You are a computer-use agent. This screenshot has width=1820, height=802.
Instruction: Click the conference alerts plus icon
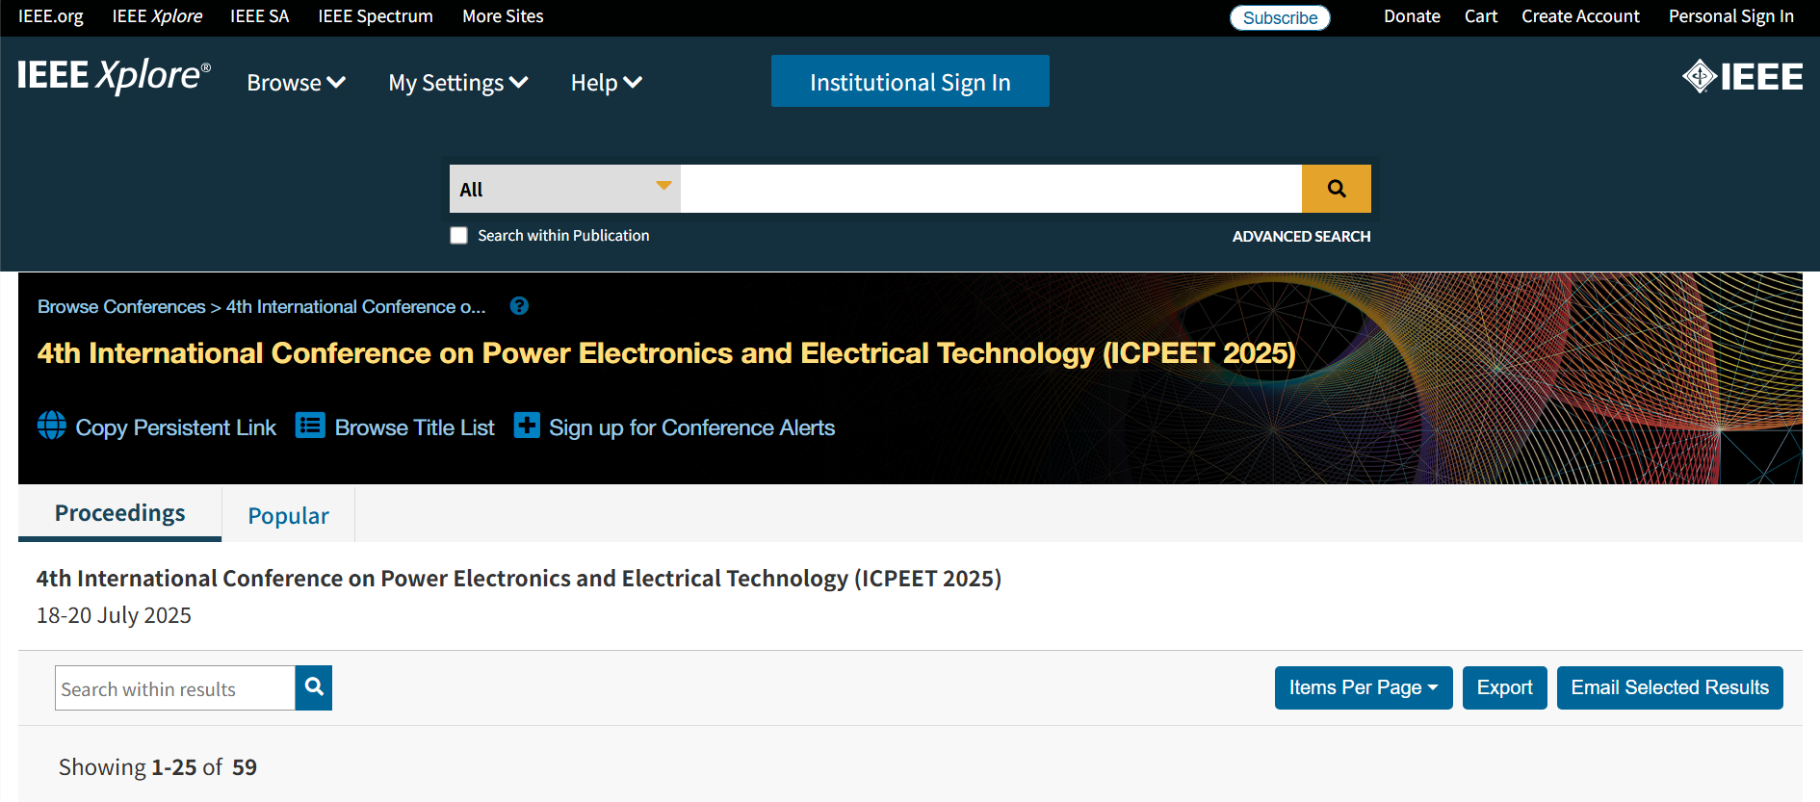(527, 426)
